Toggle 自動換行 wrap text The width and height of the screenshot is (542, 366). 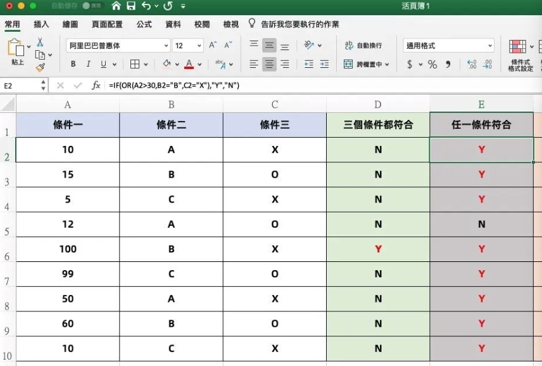pyautogui.click(x=363, y=46)
